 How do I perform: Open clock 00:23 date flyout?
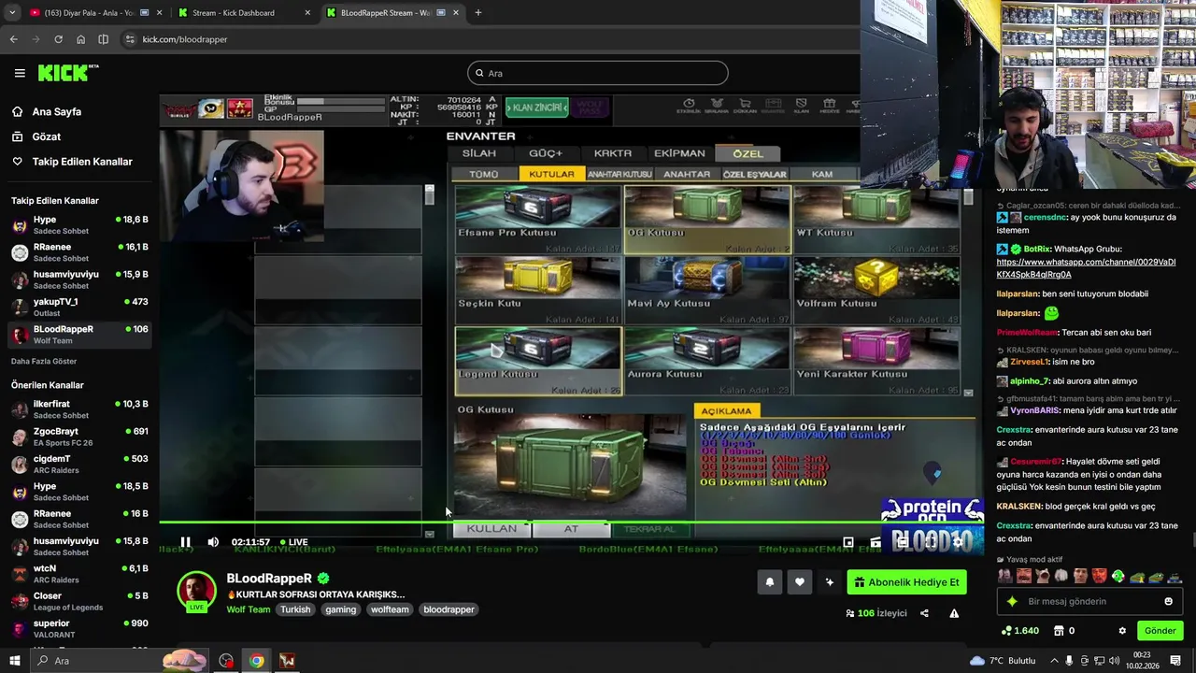[1142, 661]
